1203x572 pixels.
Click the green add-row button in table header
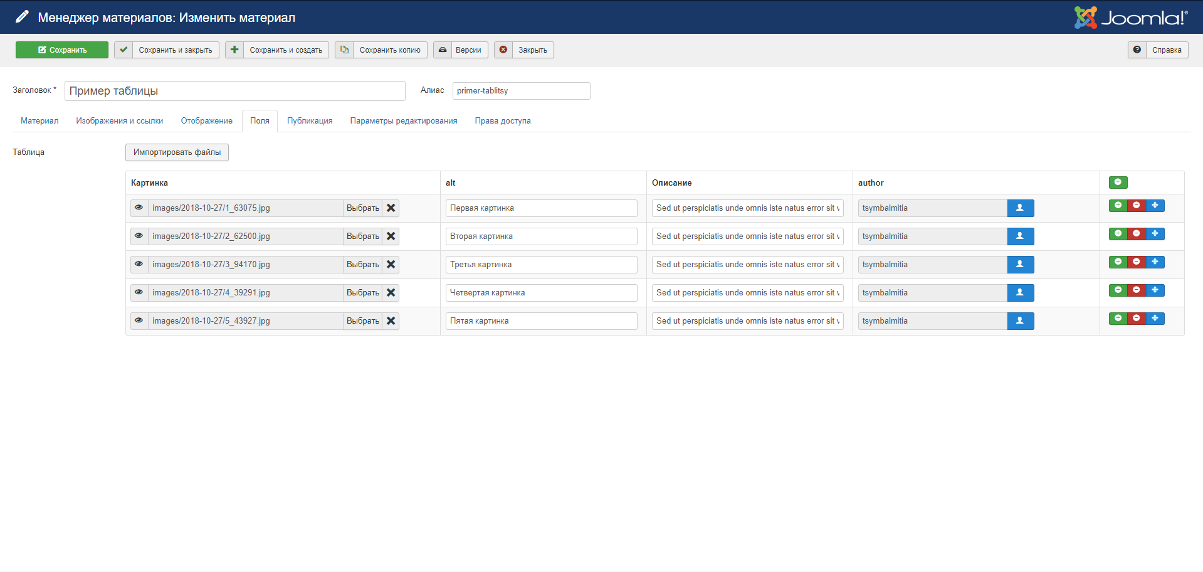pos(1118,183)
